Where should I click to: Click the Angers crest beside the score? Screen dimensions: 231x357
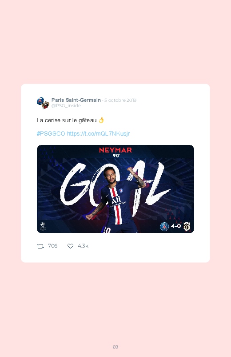tap(187, 226)
